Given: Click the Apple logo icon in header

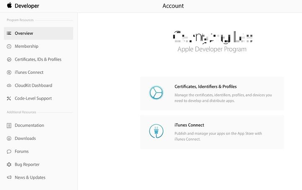Looking at the screenshot, I should (9, 5).
